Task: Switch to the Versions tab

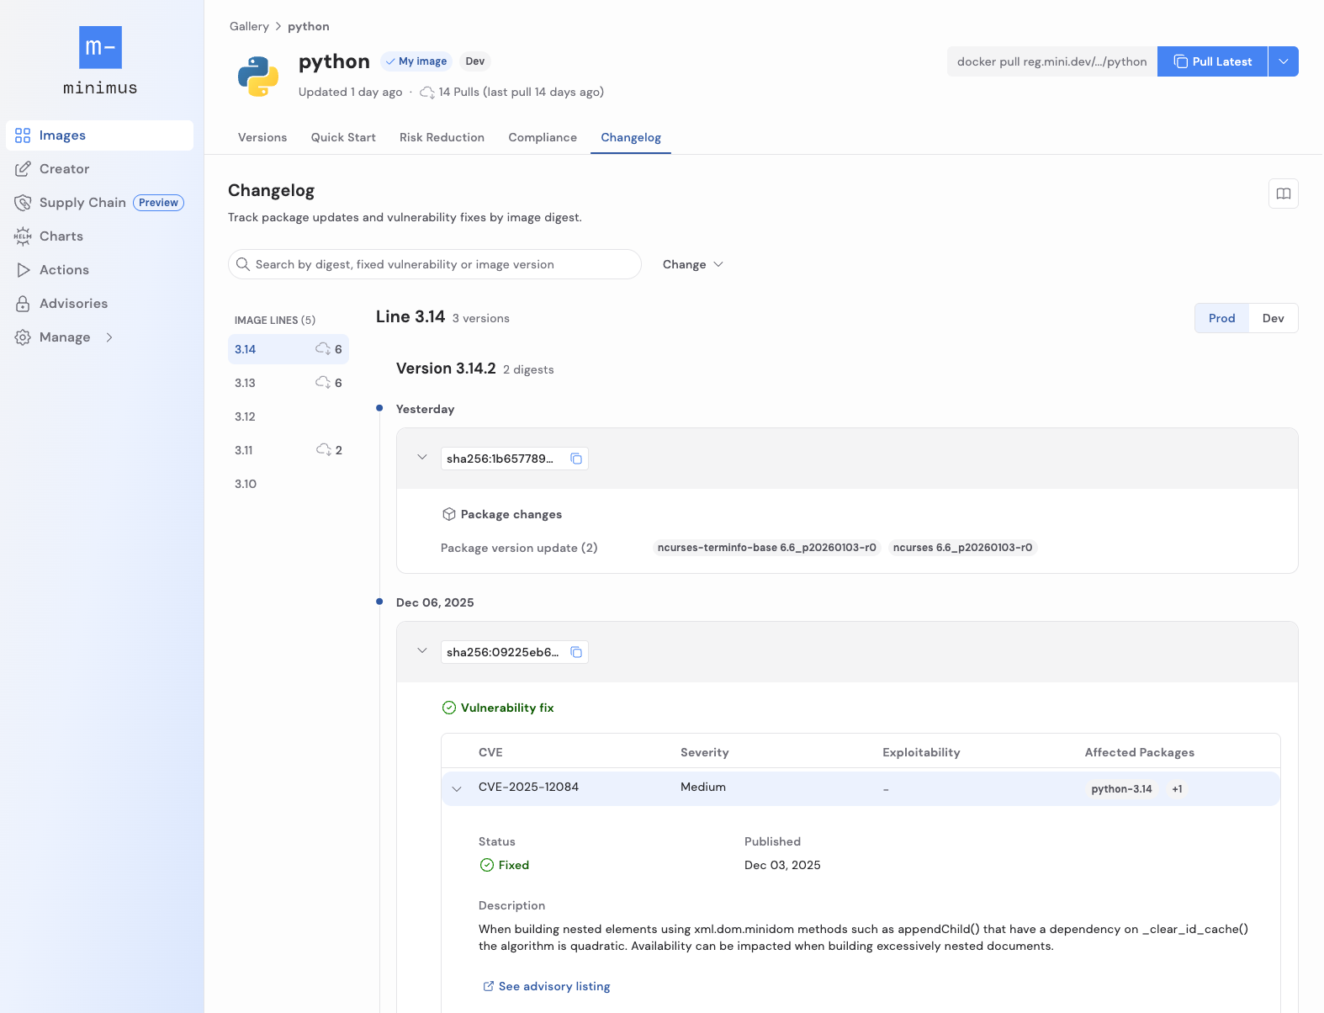Action: pyautogui.click(x=262, y=137)
